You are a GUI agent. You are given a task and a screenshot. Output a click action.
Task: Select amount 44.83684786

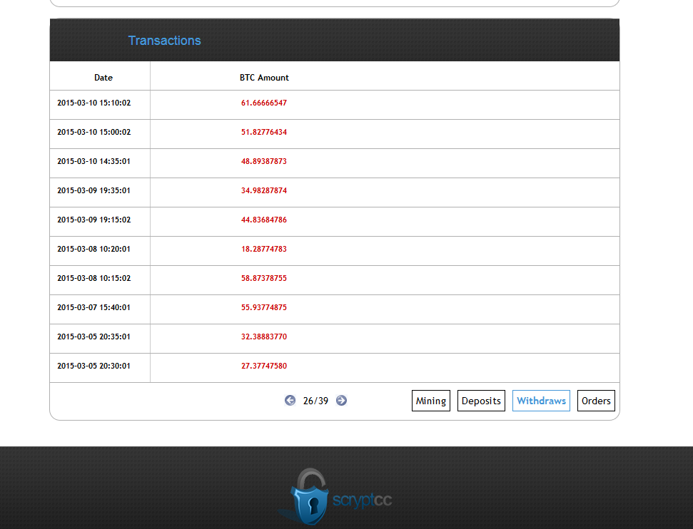(x=264, y=220)
